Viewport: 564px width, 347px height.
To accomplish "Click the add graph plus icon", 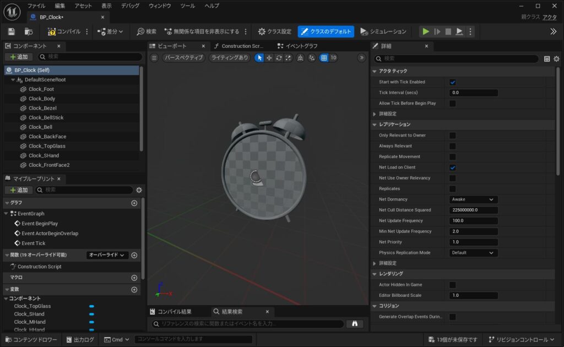I will tap(134, 203).
